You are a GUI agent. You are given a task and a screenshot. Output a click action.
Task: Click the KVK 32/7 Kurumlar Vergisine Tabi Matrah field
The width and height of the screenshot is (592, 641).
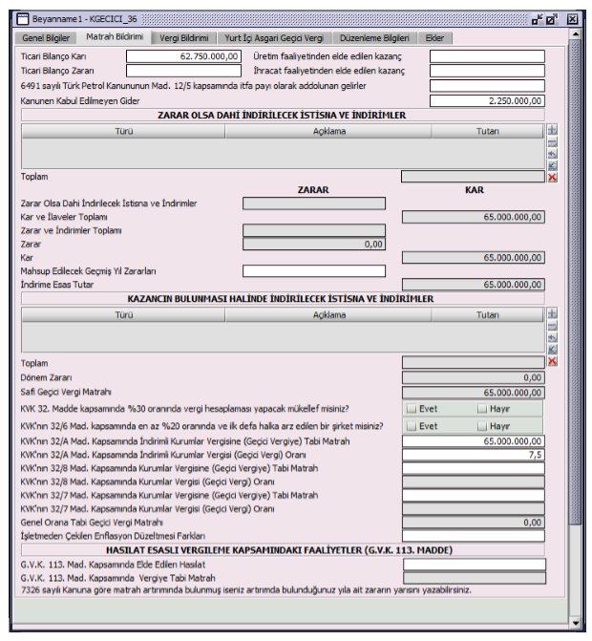click(x=473, y=495)
